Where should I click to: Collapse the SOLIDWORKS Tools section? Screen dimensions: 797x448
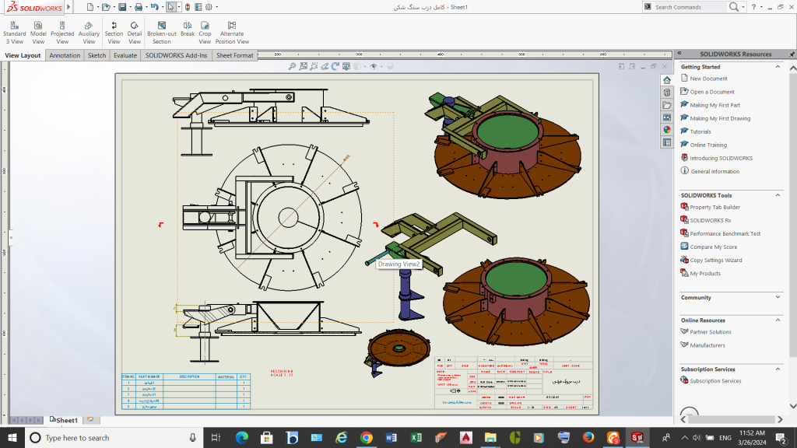[x=778, y=195]
